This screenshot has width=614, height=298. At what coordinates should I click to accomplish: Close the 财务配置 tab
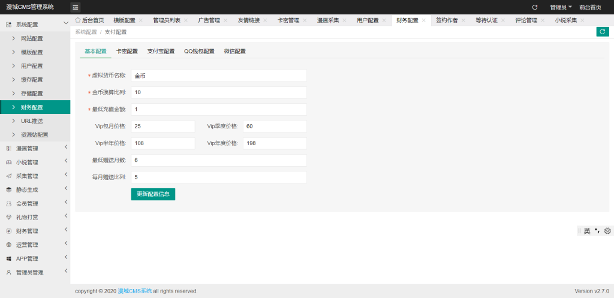pos(424,20)
